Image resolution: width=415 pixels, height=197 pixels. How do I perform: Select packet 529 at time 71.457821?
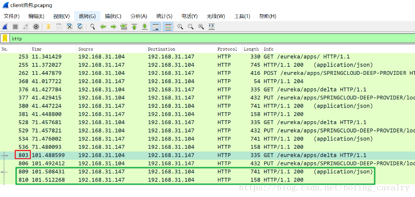point(208,130)
